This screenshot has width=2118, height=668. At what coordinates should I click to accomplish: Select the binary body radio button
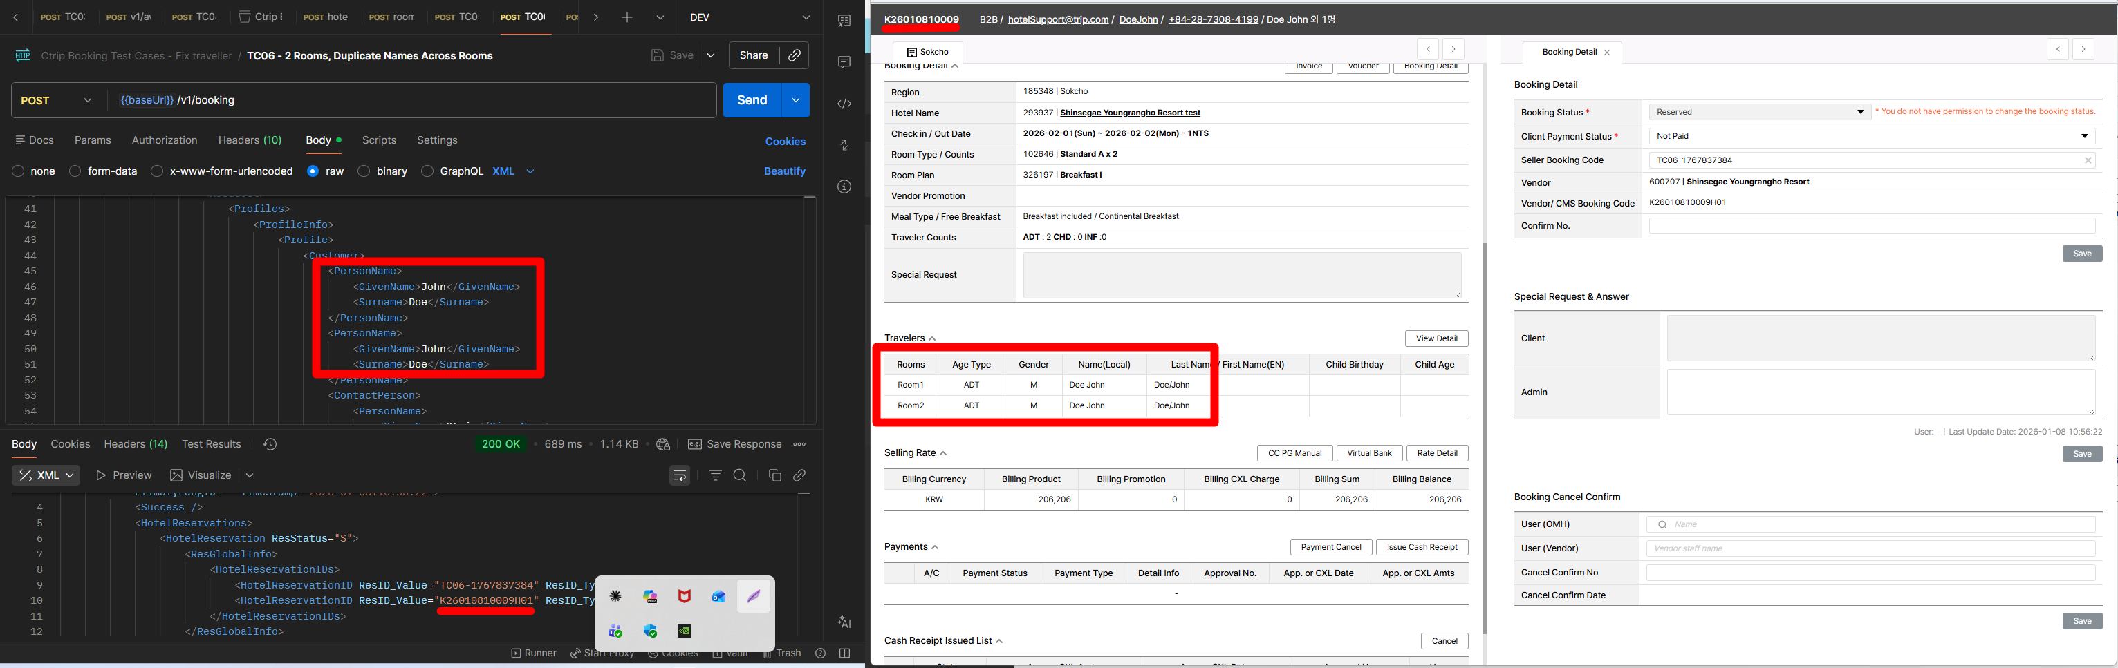coord(364,171)
